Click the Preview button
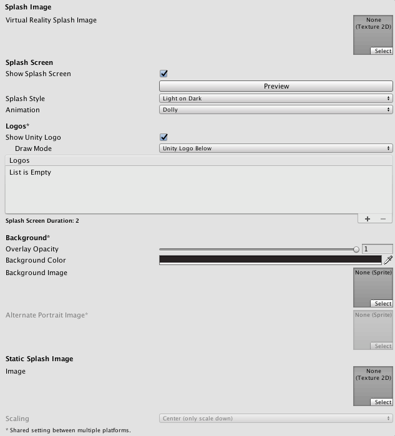395x436 pixels. click(x=276, y=86)
